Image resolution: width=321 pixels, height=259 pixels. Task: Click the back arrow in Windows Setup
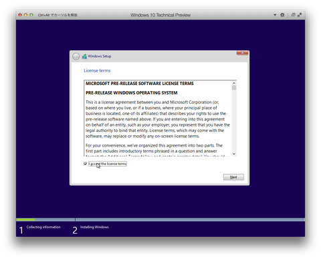76,56
